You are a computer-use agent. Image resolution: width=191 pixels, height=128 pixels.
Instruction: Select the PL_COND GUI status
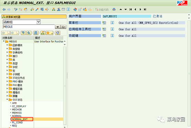pyautogui.click(x=17, y=122)
